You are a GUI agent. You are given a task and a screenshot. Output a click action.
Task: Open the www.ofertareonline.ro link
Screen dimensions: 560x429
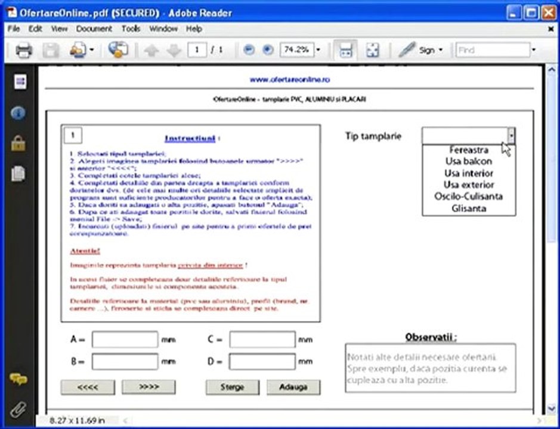coord(290,80)
